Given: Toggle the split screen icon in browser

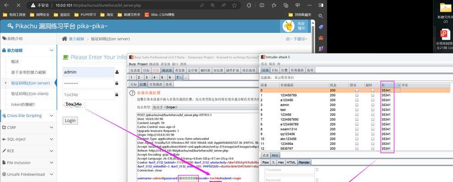Looking at the screenshot, I should tap(262, 5).
